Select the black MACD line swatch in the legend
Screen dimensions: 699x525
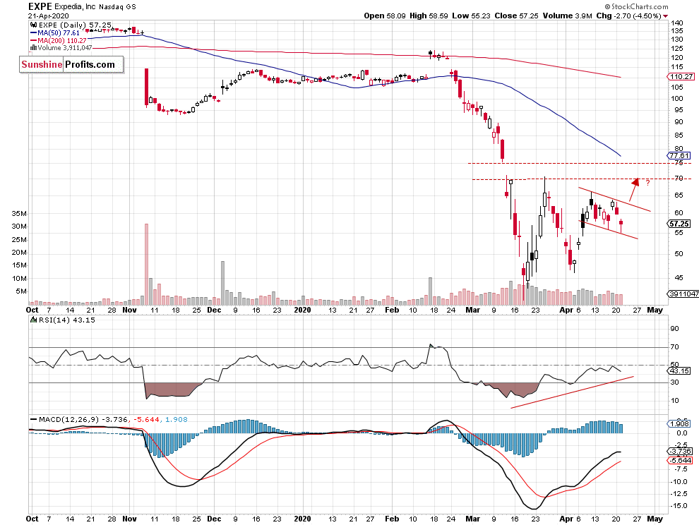[33, 419]
